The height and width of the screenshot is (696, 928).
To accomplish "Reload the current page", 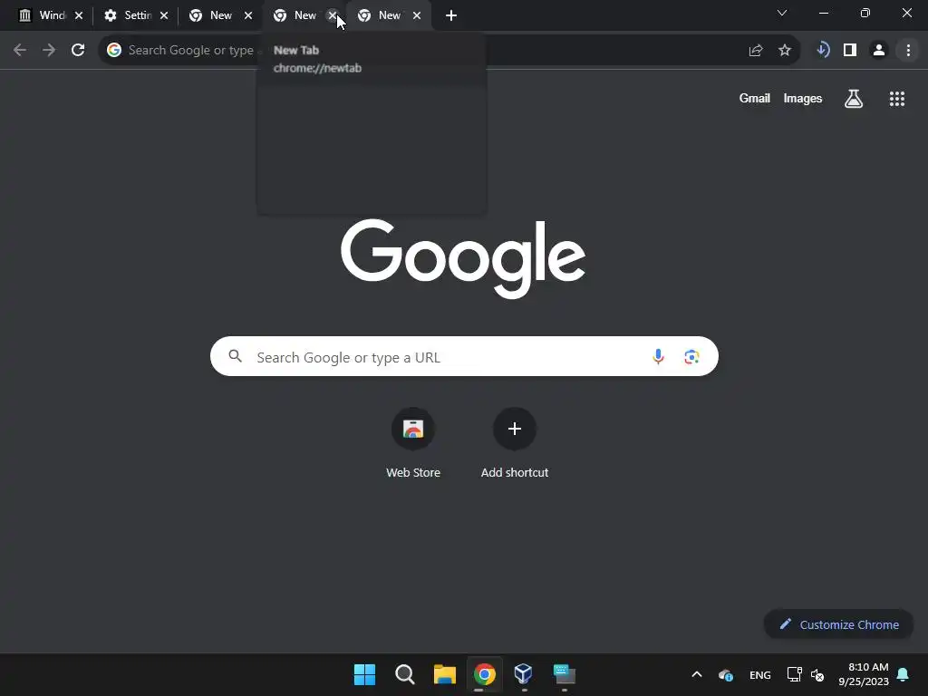I will pos(78,51).
